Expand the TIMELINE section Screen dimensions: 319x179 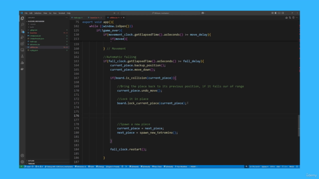[31, 164]
